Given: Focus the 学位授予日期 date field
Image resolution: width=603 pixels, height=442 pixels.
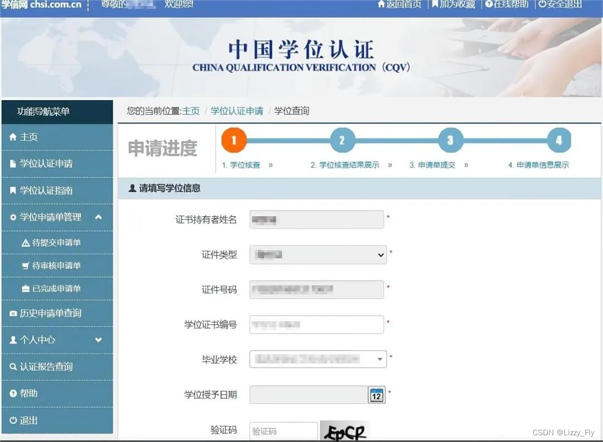Looking at the screenshot, I should [308, 395].
